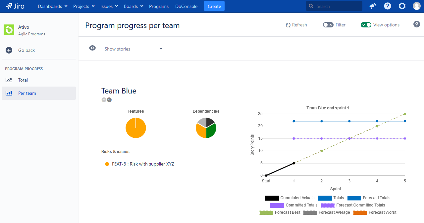Open the user profile avatar icon
The image size is (424, 223).
[416, 6]
